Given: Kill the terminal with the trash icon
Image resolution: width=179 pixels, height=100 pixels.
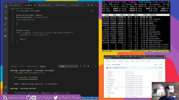Looking at the screenshot, I should tap(88, 66).
